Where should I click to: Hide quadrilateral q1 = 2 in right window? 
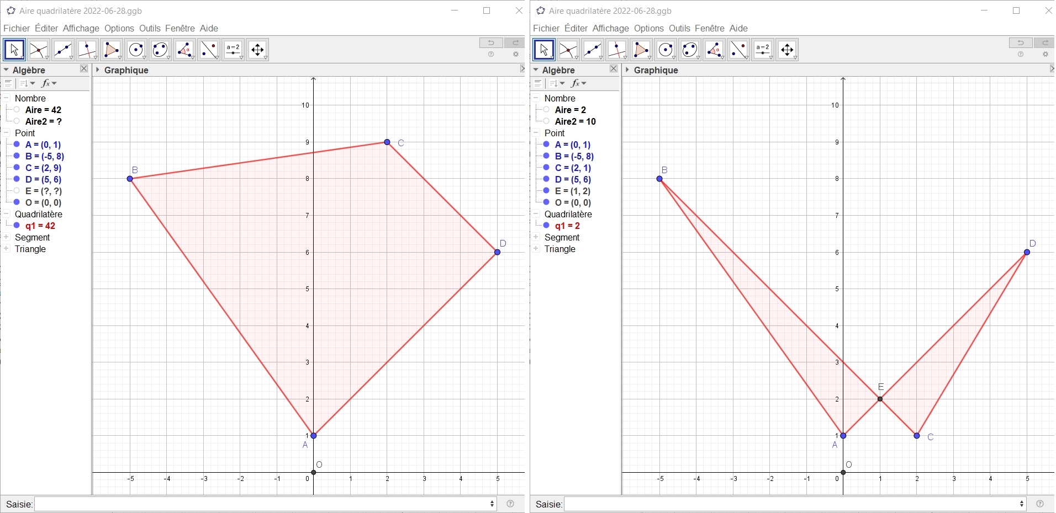pos(546,226)
